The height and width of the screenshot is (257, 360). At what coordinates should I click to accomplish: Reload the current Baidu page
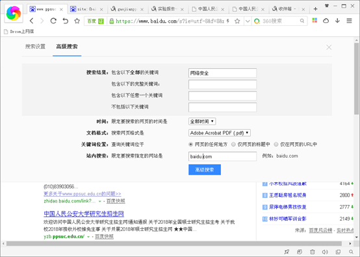[53, 21]
